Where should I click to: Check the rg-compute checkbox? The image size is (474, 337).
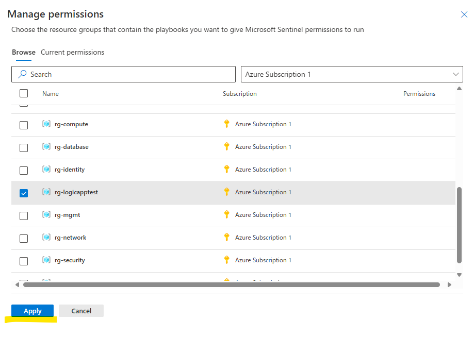coord(24,125)
